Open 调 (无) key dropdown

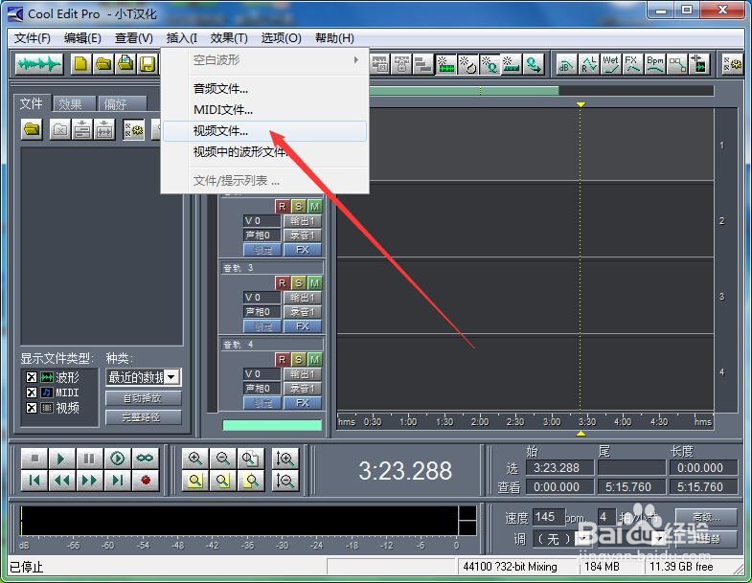pyautogui.click(x=582, y=539)
